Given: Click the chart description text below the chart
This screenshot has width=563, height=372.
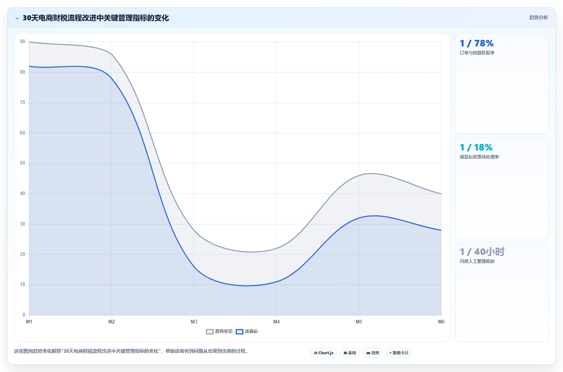Looking at the screenshot, I should tap(131, 351).
